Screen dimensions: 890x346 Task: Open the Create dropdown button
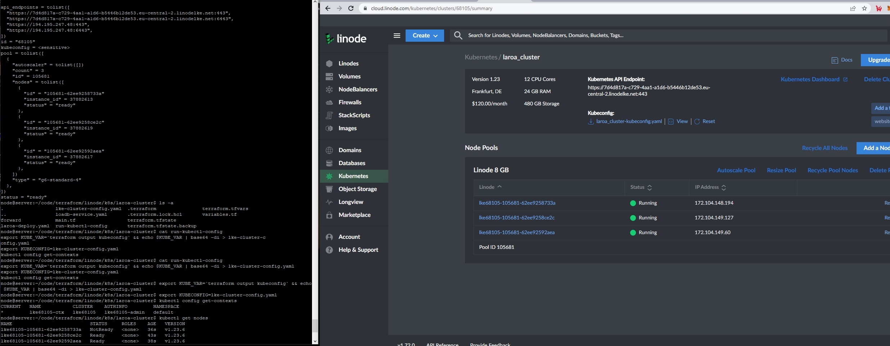(425, 36)
